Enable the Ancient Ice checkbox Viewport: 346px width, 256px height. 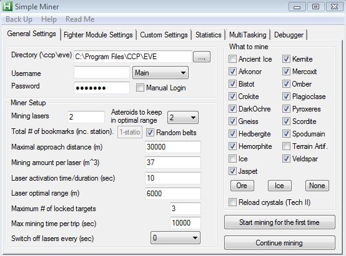pyautogui.click(x=232, y=59)
